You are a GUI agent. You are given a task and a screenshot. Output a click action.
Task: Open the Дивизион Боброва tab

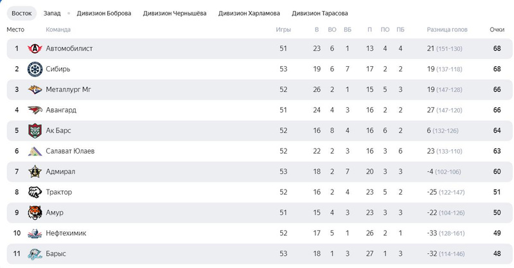tap(103, 13)
